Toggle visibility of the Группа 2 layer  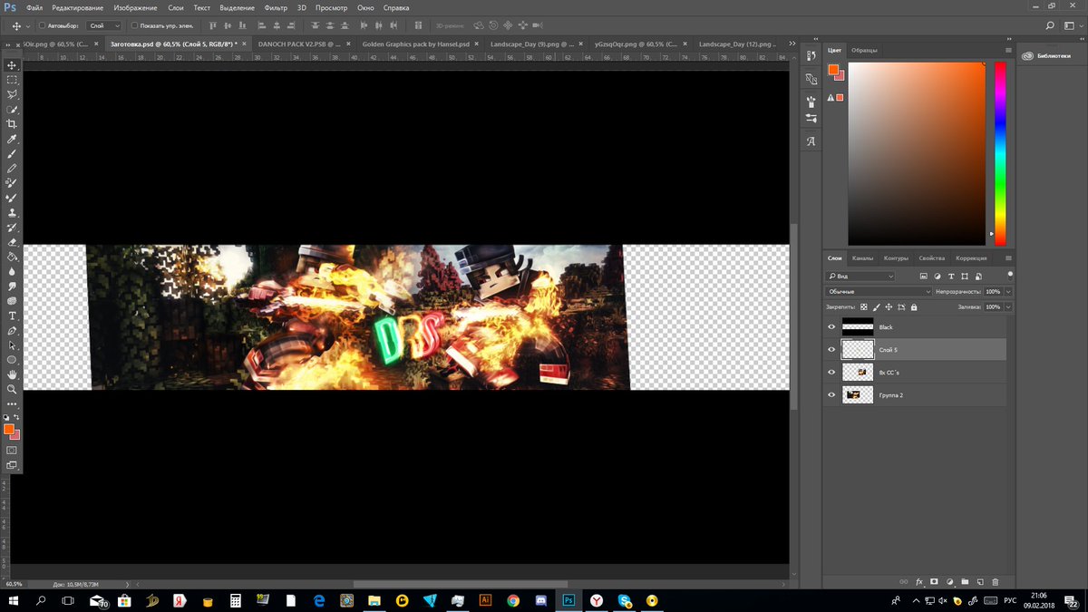point(831,395)
